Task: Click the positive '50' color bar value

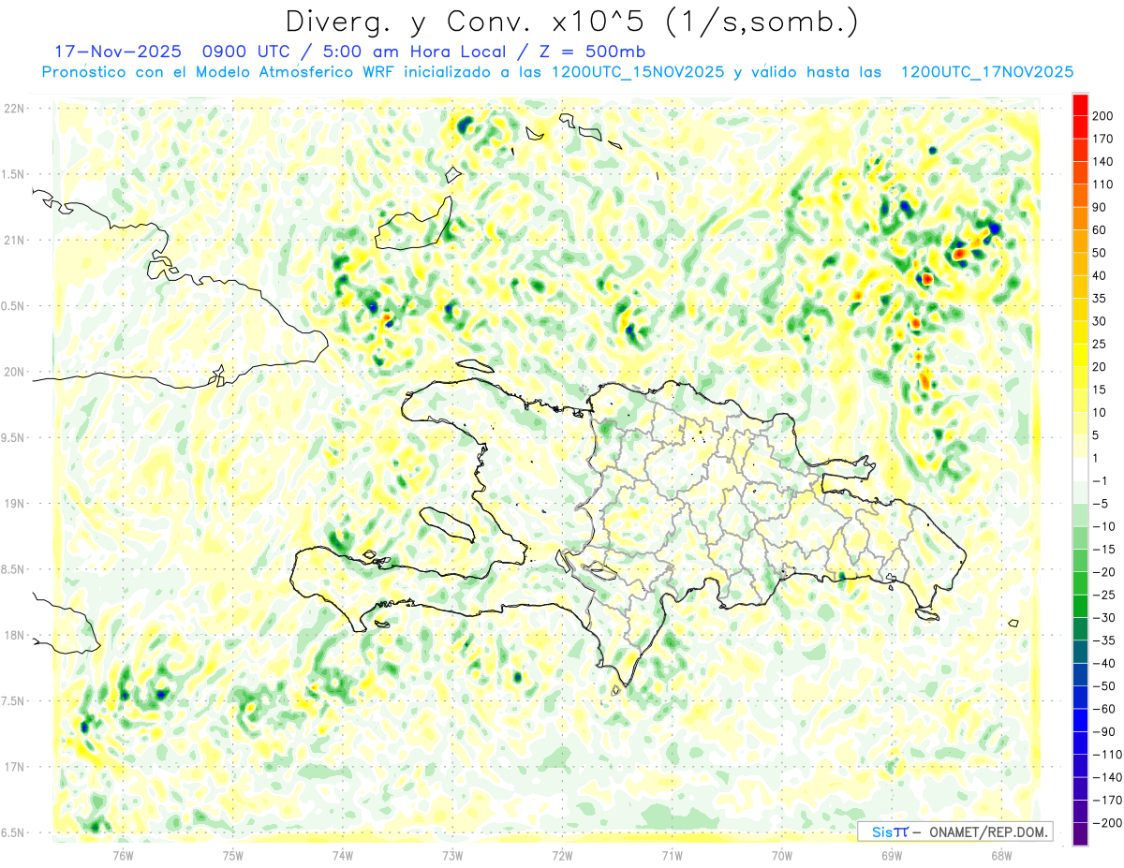Action: tap(1100, 253)
